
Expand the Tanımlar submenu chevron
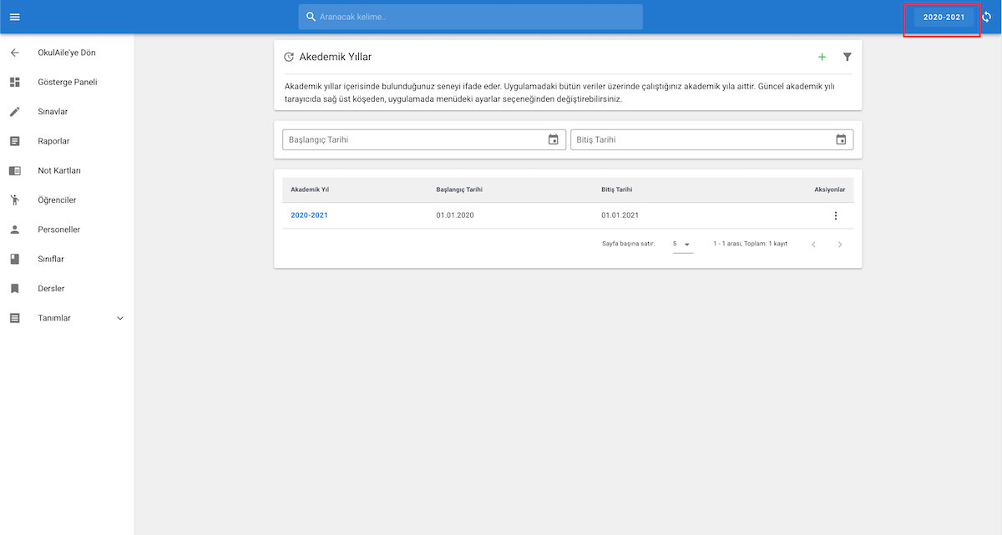click(x=119, y=318)
